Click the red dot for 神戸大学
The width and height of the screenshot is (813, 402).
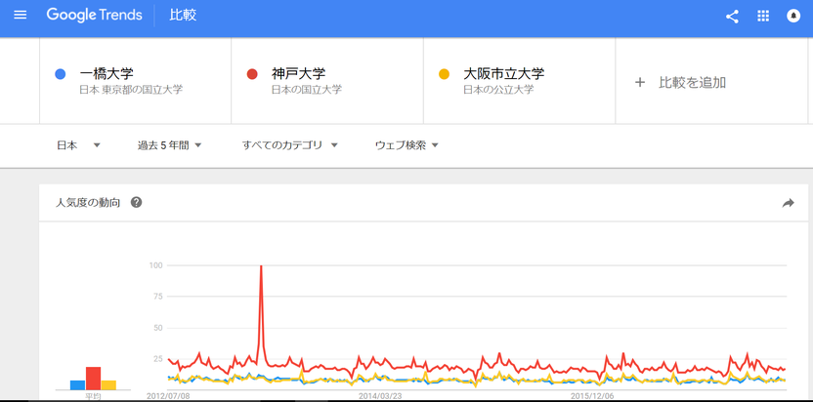click(252, 74)
